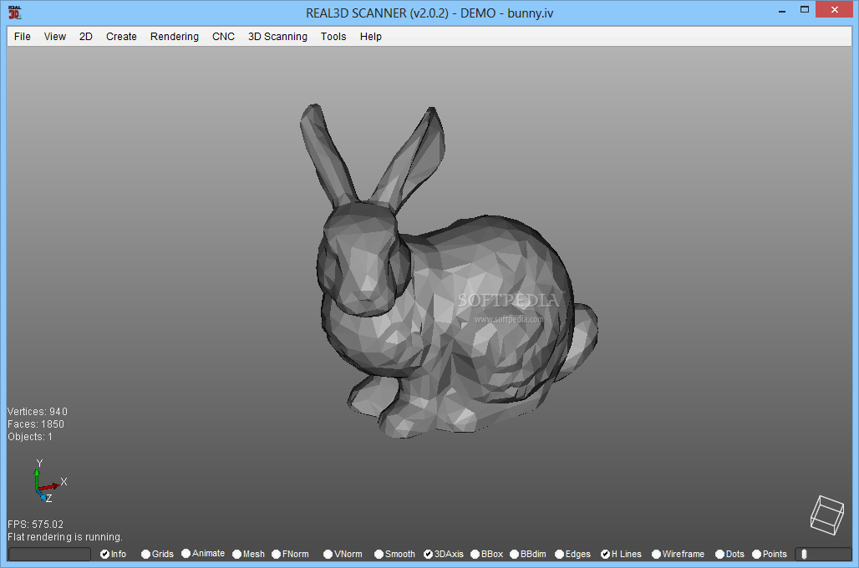Click the 'Objects: 1' text
The image size is (859, 568).
[x=30, y=437]
